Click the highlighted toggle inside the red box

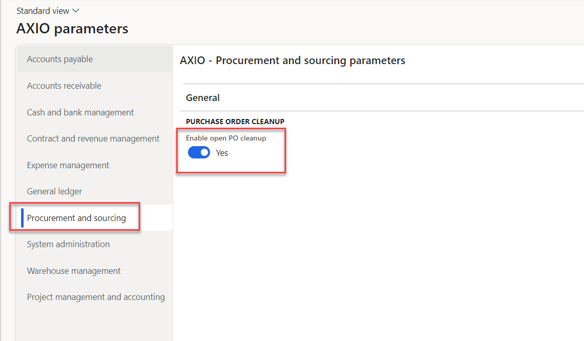[x=199, y=152]
